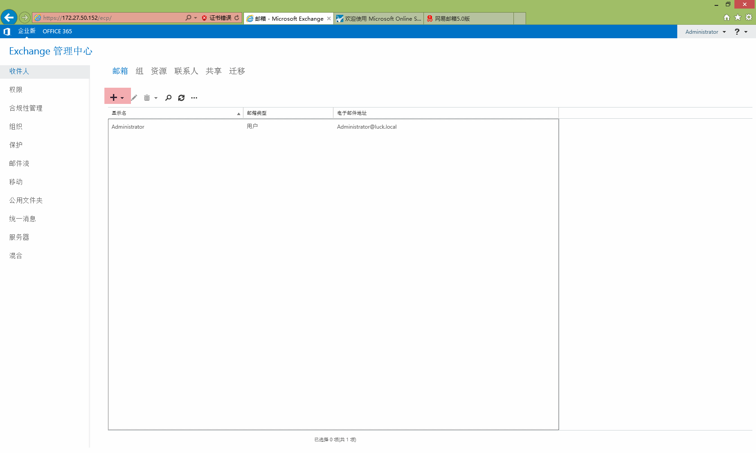Click the address bar search magnifier icon

point(188,18)
